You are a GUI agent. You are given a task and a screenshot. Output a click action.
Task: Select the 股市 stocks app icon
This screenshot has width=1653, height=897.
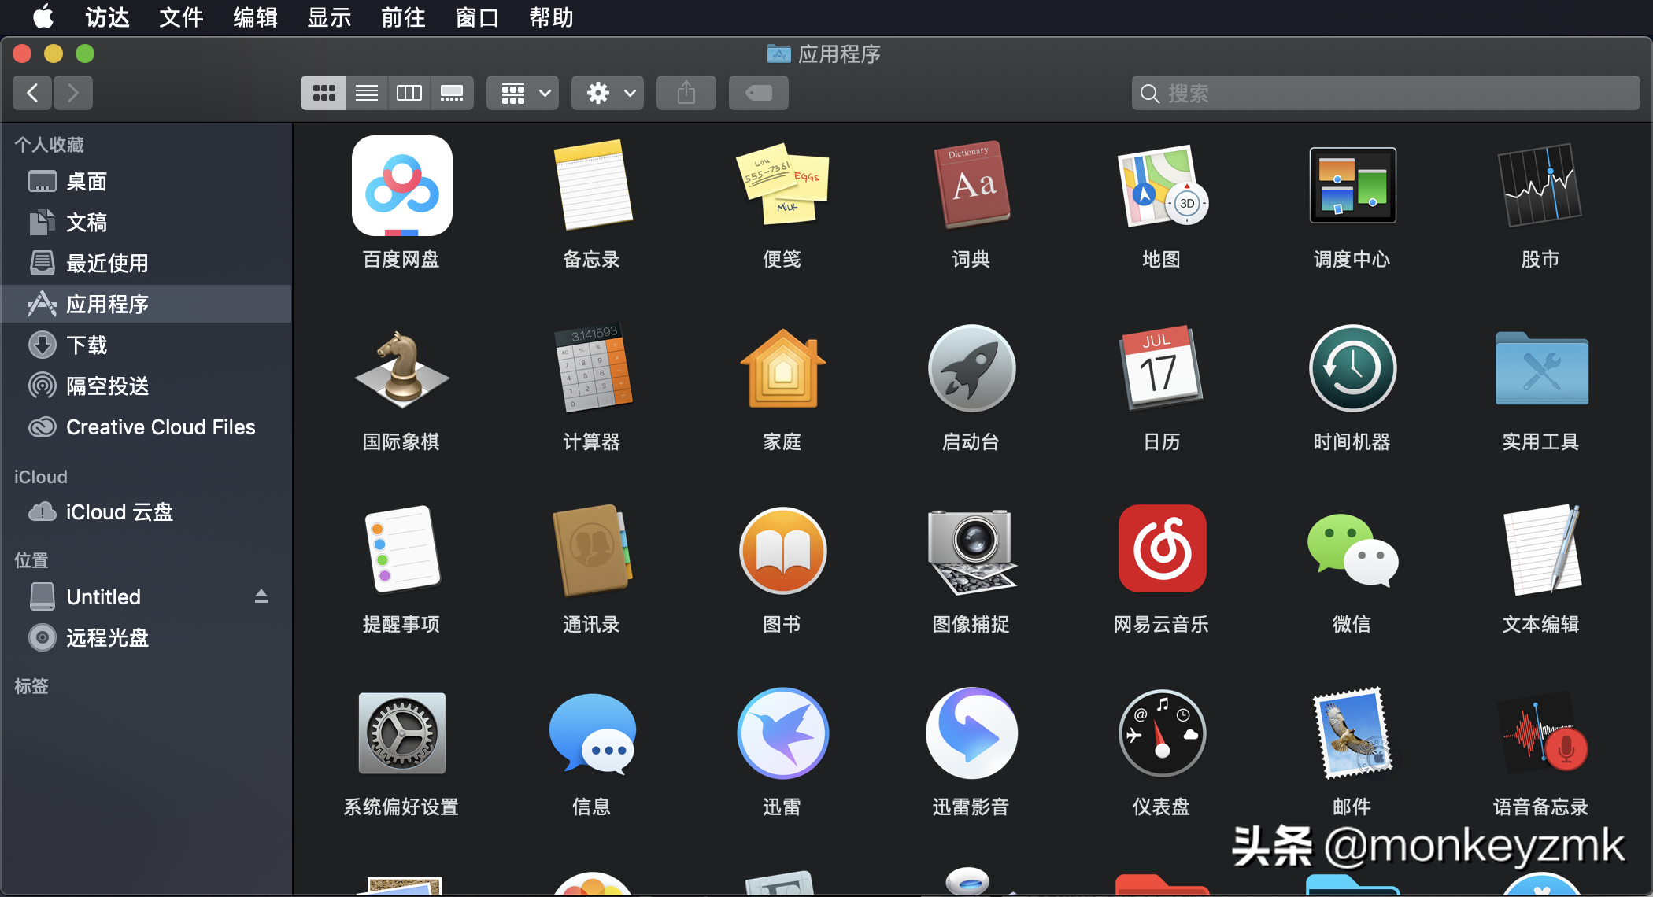coord(1541,186)
